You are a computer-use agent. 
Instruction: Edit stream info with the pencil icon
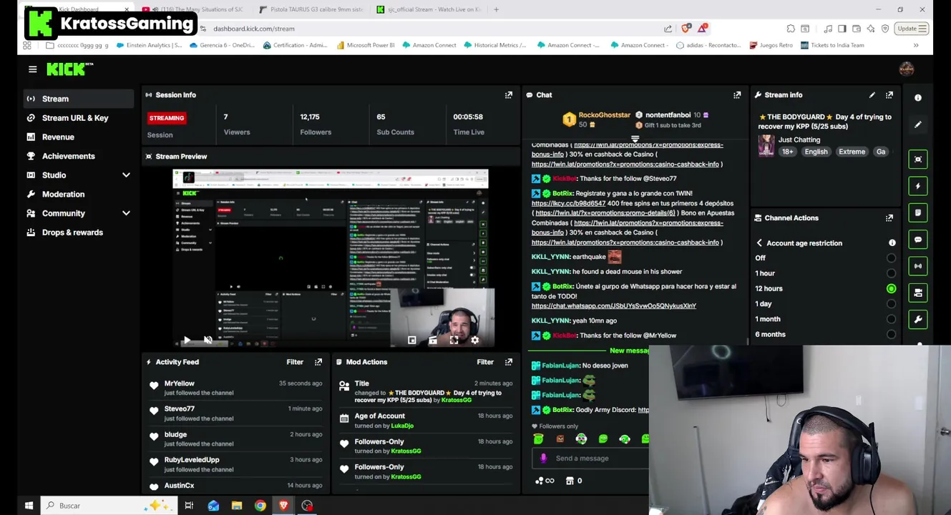tap(872, 95)
